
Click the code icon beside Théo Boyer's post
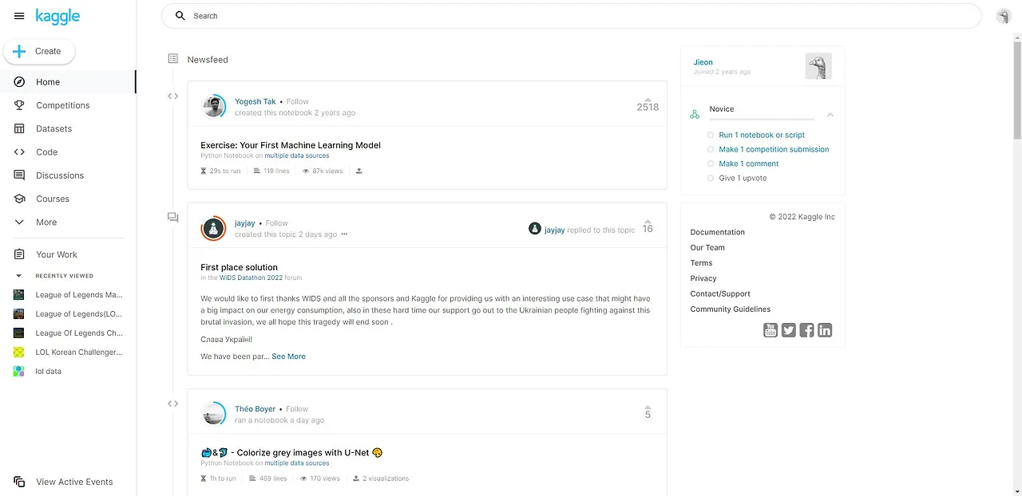[x=173, y=403]
